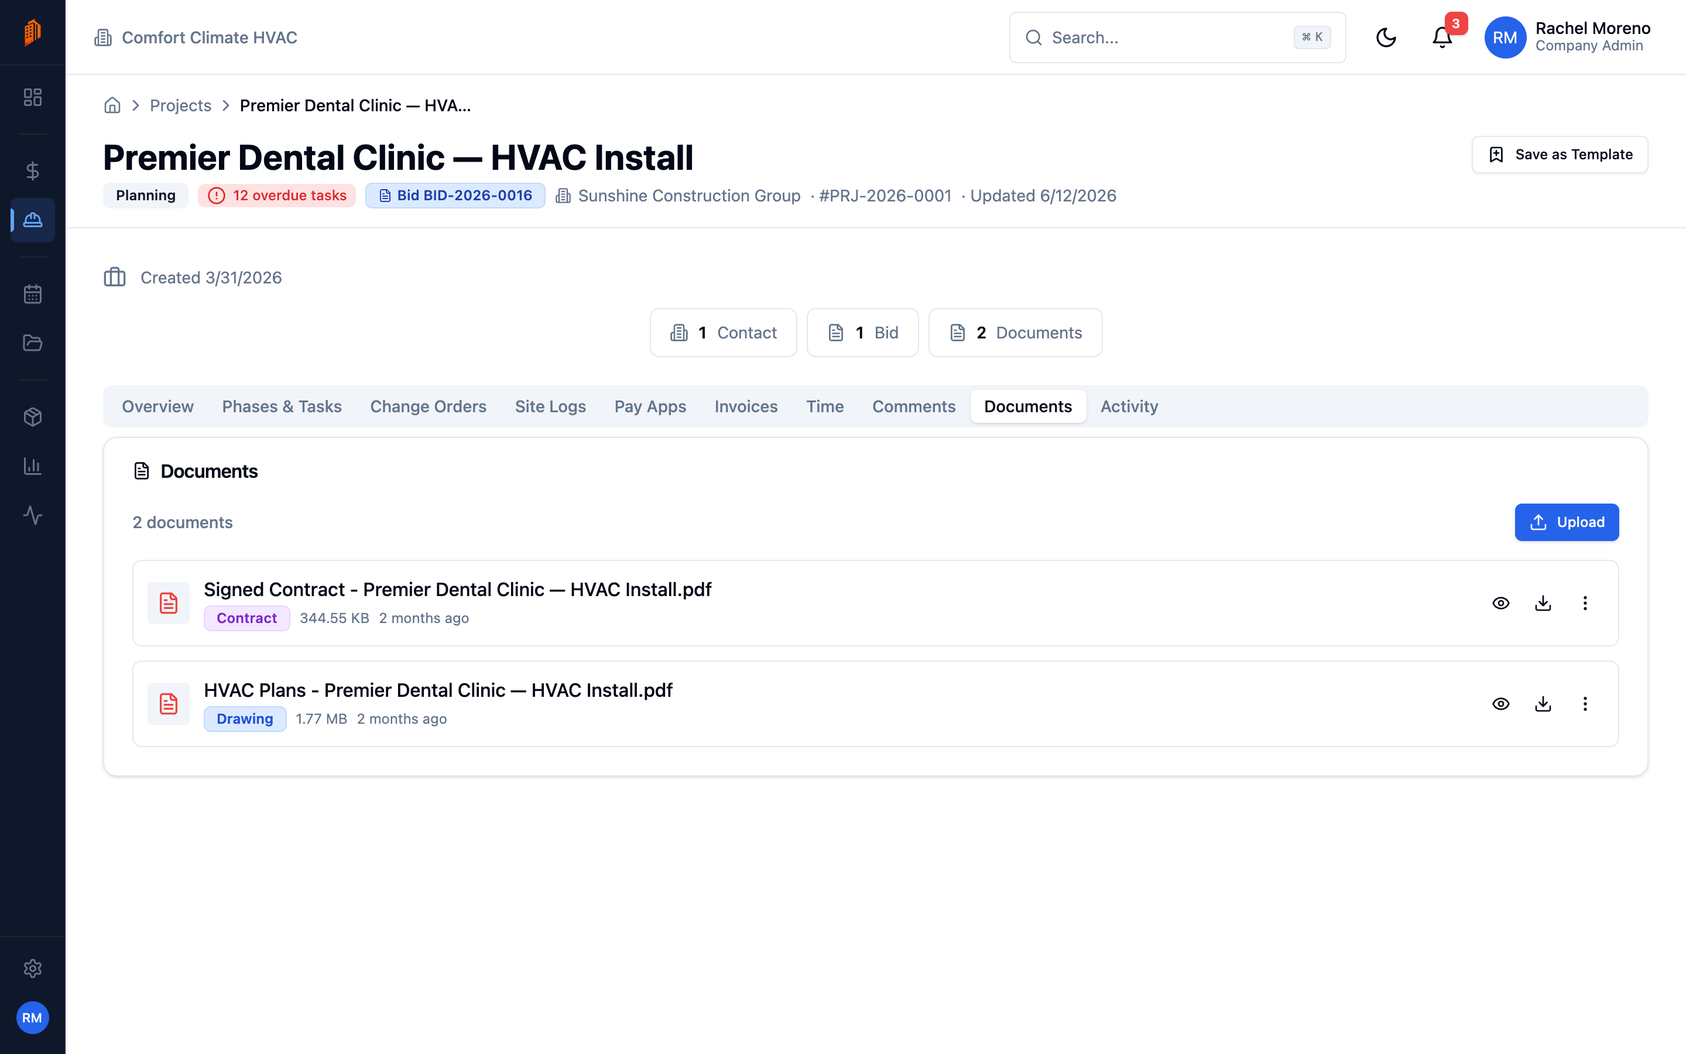Click the Comfort Climate HVAC company name
Viewport: 1686px width, 1054px height.
tap(209, 37)
